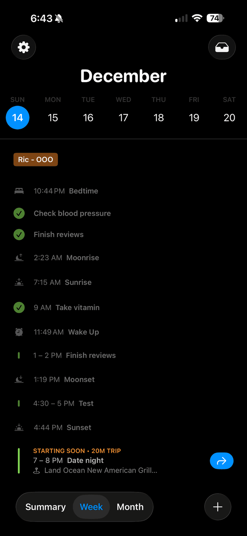This screenshot has height=536, width=247.
Task: Tap the bed icon beside Bedtime
Action: [x=19, y=191]
